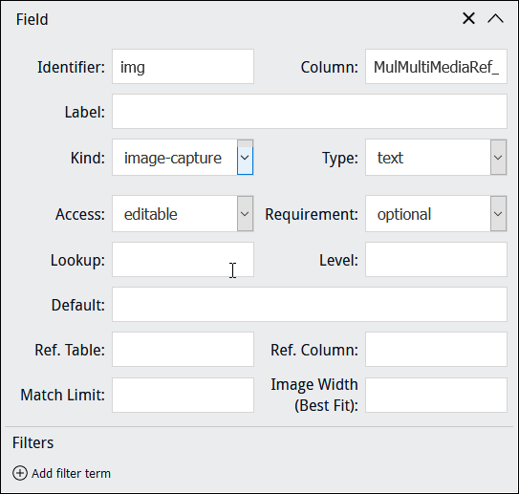Close the Field panel with X icon
This screenshot has width=519, height=494.
tap(468, 18)
